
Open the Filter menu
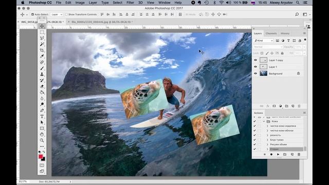coord(130,3)
